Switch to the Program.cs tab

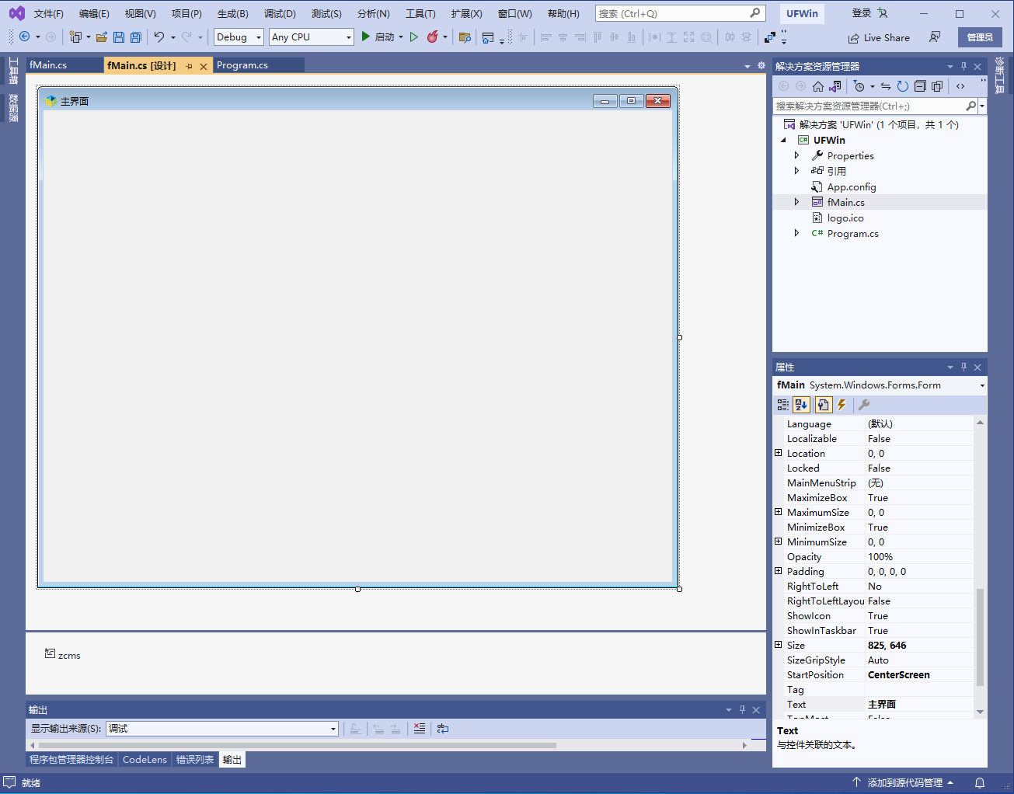click(x=242, y=65)
